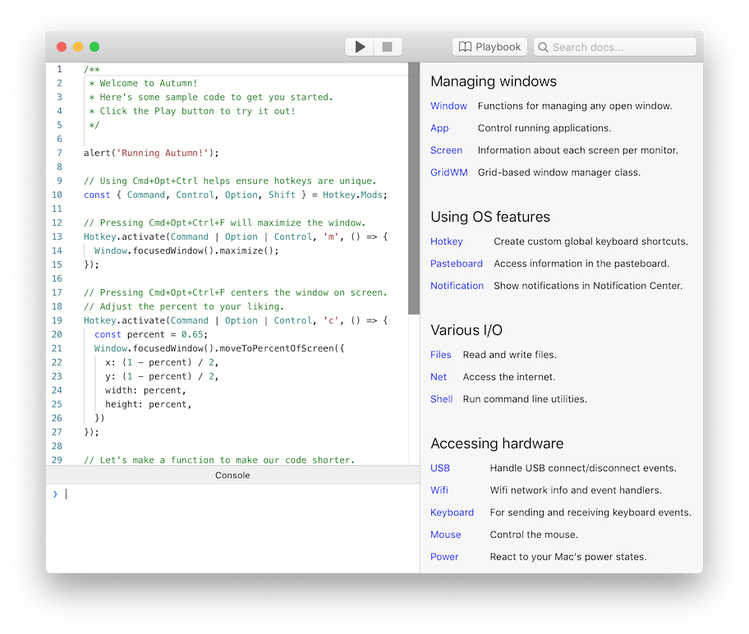The width and height of the screenshot is (749, 634).
Task: Zoom window with the green button
Action: (x=94, y=47)
